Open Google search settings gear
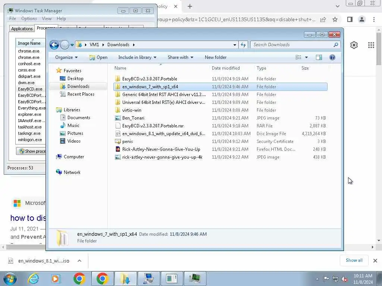This screenshot has height=286, width=382. [354, 45]
